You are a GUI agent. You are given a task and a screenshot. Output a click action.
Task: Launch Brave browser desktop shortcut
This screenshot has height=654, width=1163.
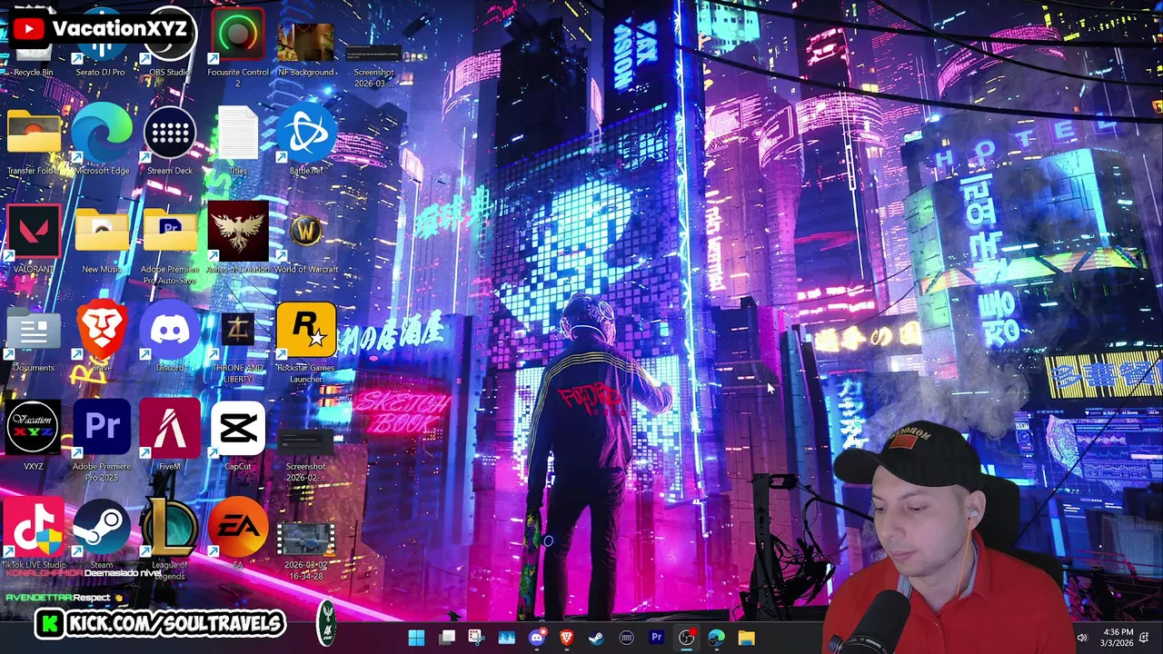(102, 336)
